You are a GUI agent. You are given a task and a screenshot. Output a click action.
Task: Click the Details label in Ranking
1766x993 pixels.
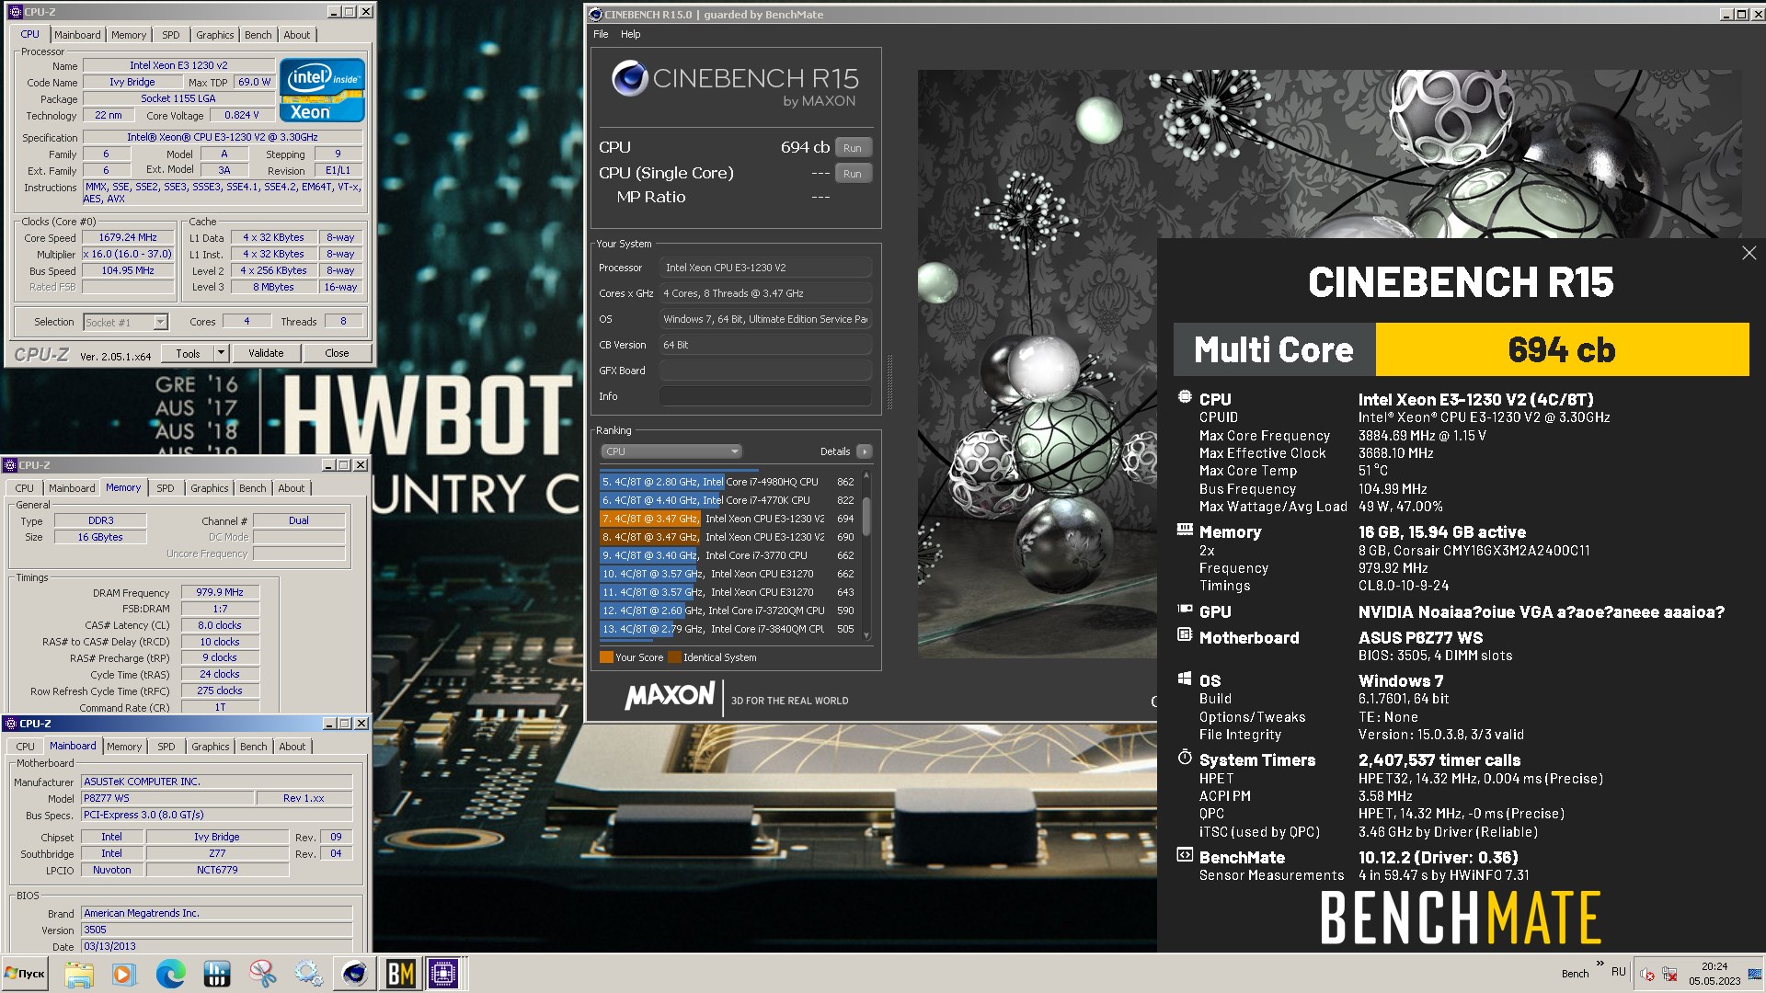[x=835, y=451]
